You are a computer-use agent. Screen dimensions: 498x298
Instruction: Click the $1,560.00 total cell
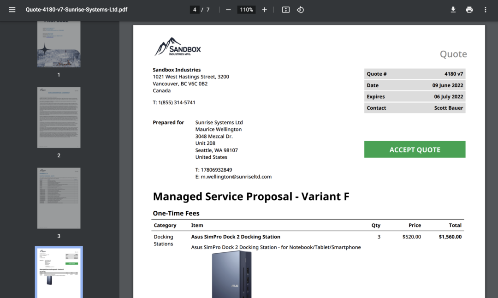pyautogui.click(x=450, y=237)
